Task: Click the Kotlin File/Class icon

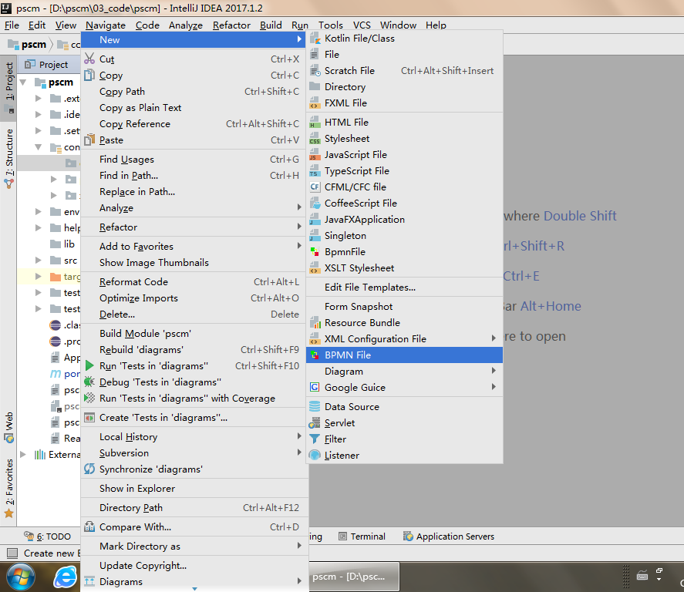Action: point(315,39)
